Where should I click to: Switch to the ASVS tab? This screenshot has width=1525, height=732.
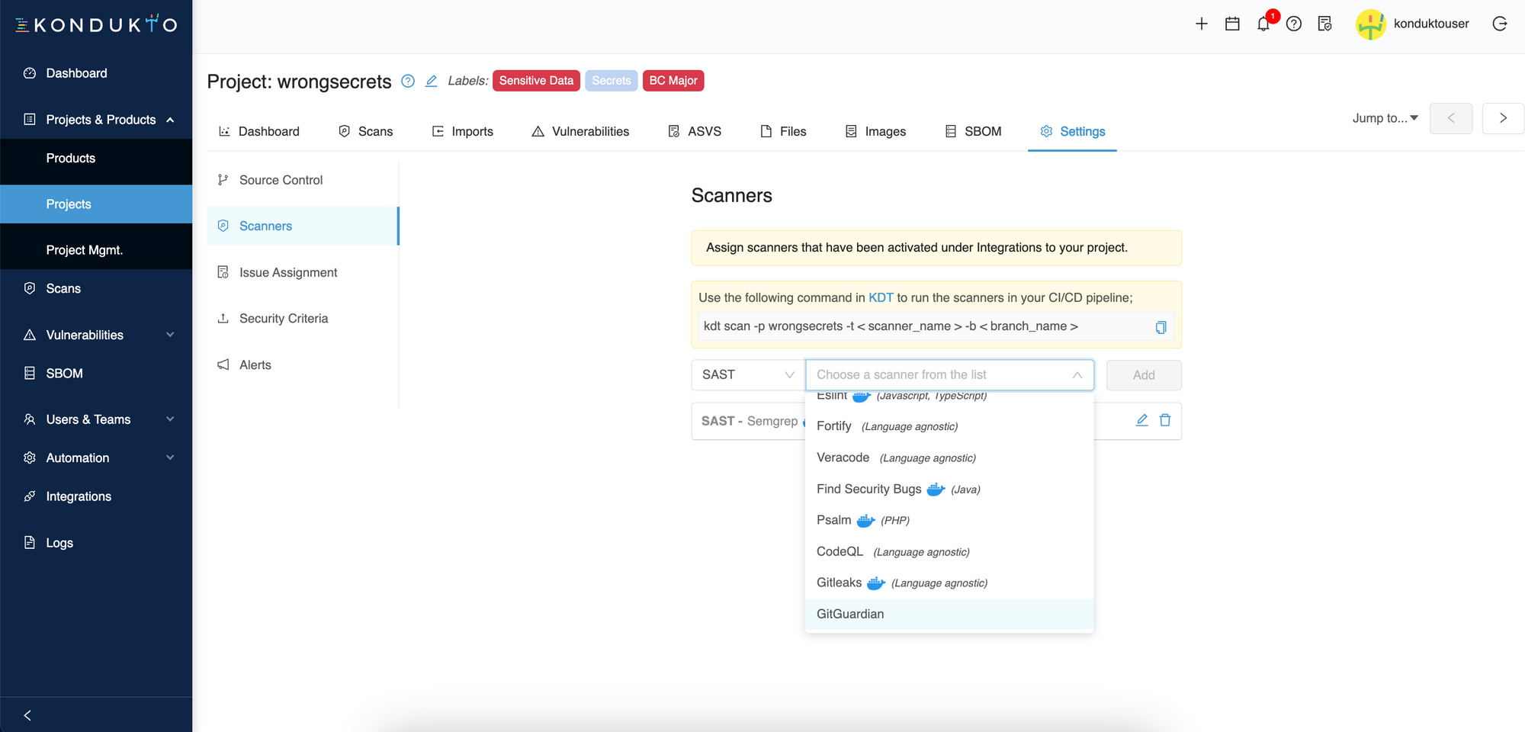(695, 131)
